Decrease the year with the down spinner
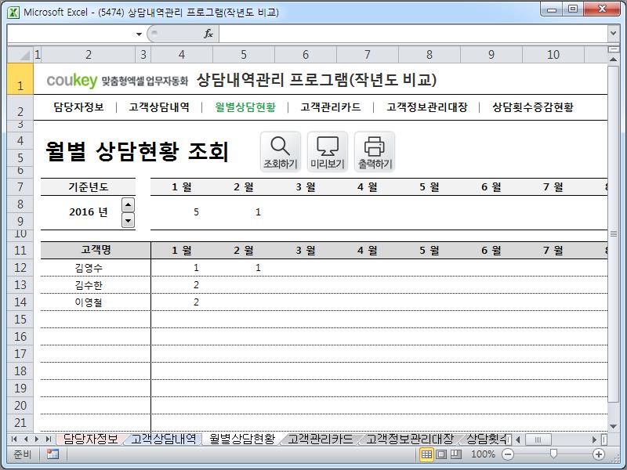Image resolution: width=627 pixels, height=470 pixels. pyautogui.click(x=128, y=220)
